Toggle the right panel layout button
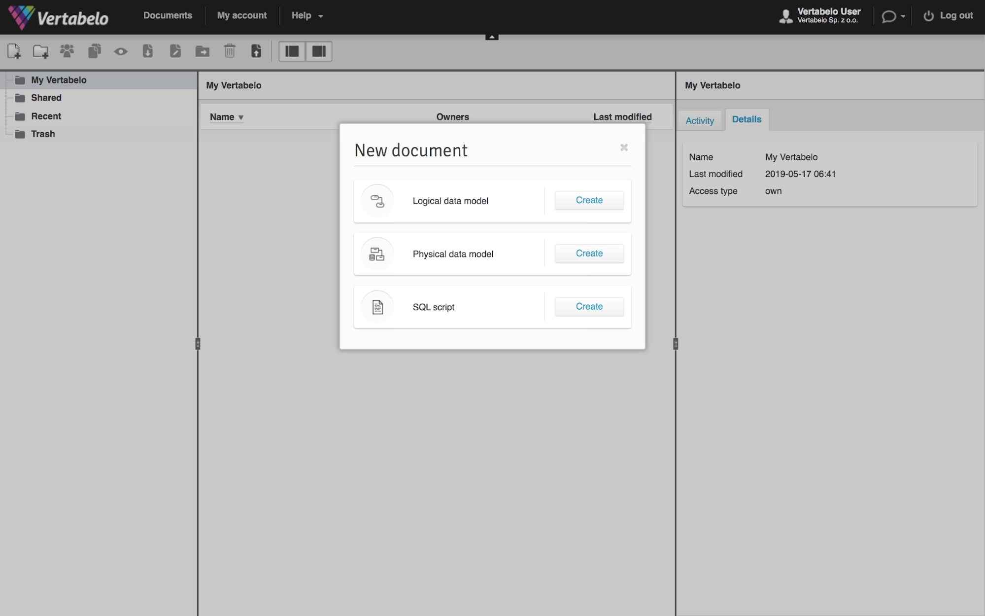The height and width of the screenshot is (616, 985). [x=319, y=51]
